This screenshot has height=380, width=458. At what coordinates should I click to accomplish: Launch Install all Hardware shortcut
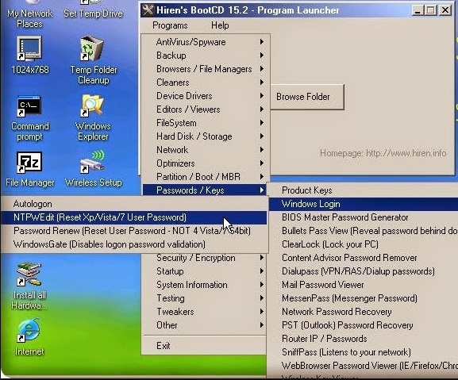click(29, 286)
